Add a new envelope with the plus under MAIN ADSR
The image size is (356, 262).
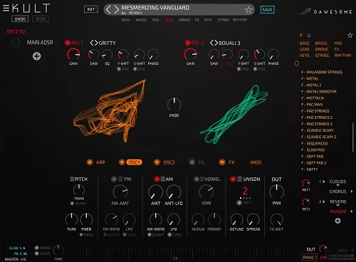pos(37,56)
